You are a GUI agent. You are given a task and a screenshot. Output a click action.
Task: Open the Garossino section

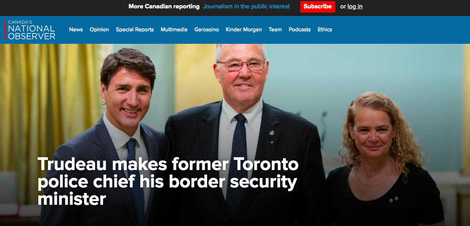click(207, 30)
